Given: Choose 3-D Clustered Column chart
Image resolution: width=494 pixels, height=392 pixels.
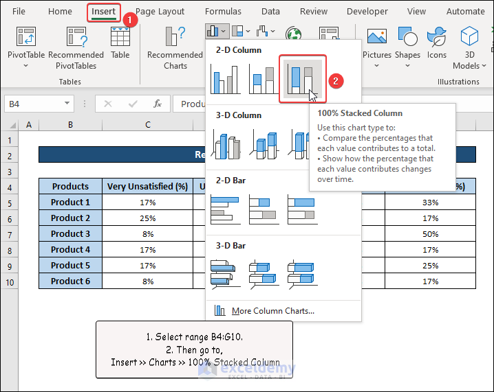Looking at the screenshot, I should (226, 145).
